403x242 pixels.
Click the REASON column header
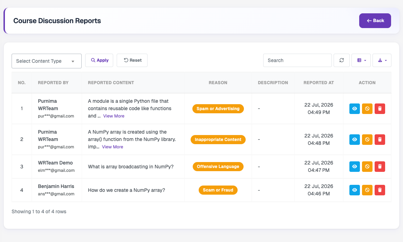(x=218, y=82)
